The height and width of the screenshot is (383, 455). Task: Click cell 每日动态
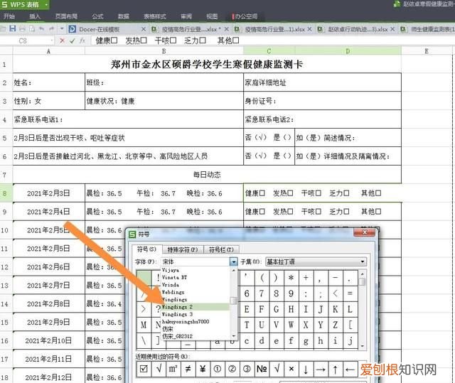click(x=207, y=175)
